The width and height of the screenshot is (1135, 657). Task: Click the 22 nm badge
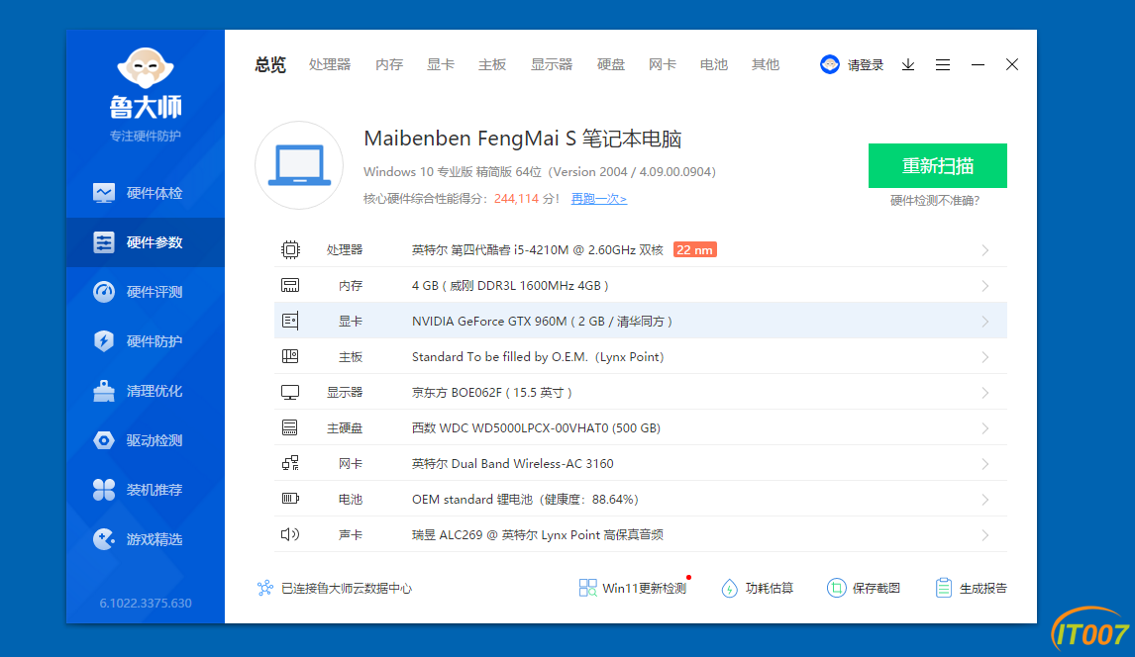(695, 250)
